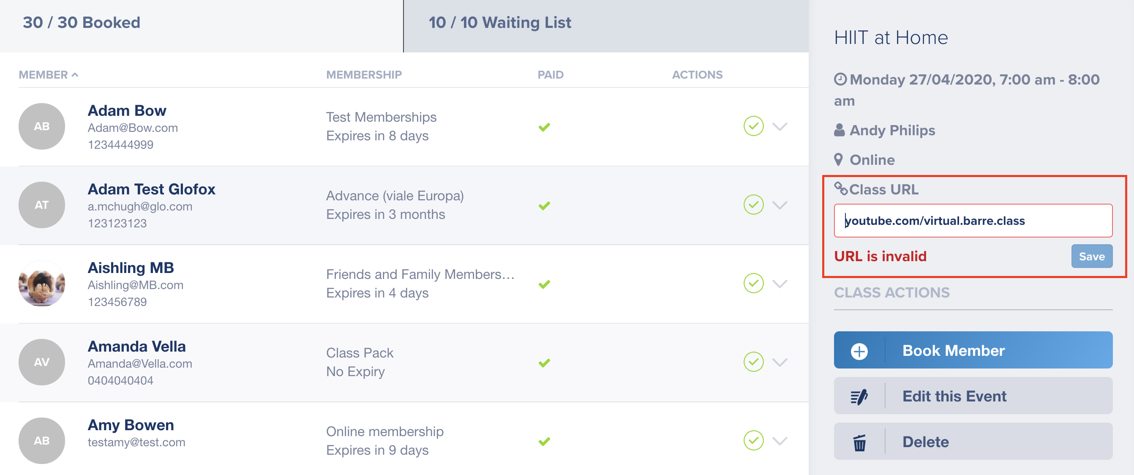1134x475 pixels.
Task: Toggle attendance check-in for Aishling MB
Action: (753, 284)
